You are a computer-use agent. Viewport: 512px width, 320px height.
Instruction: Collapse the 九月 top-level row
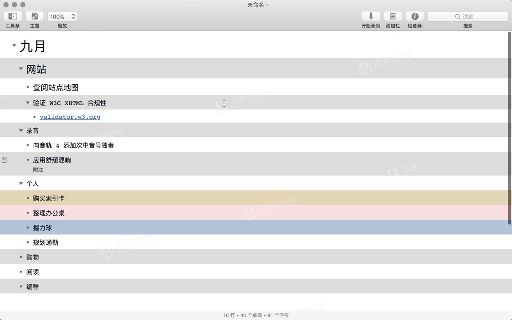click(14, 45)
